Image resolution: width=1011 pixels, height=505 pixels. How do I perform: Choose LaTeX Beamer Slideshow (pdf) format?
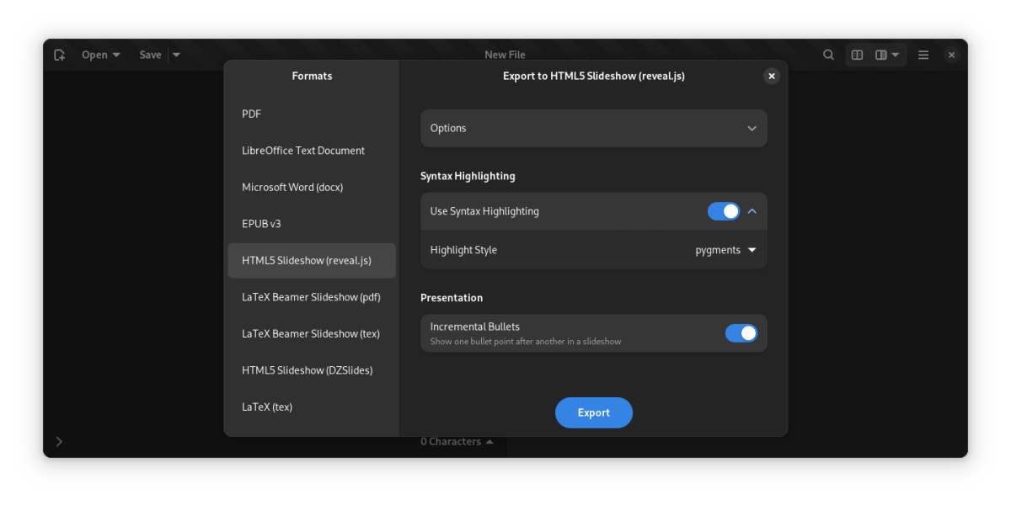(x=311, y=297)
